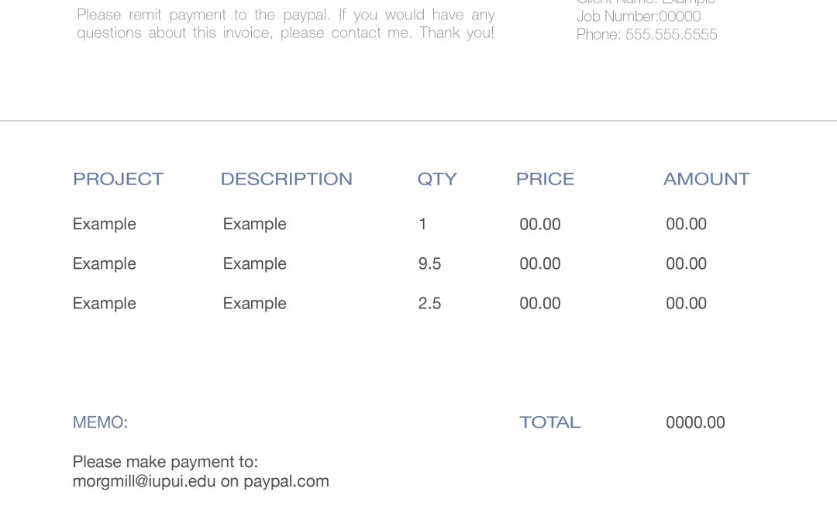837x523 pixels.
Task: Click the QTY column header
Action: click(x=437, y=179)
